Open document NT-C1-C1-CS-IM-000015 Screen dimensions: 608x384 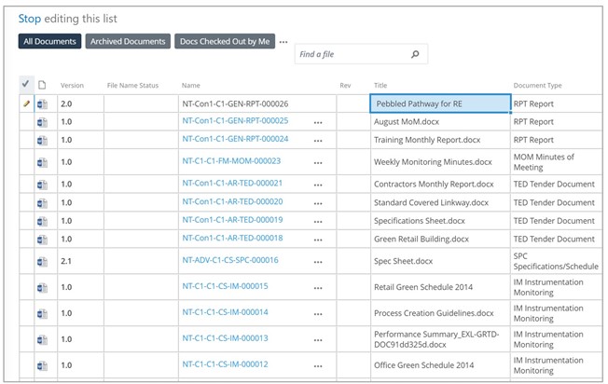tap(225, 286)
